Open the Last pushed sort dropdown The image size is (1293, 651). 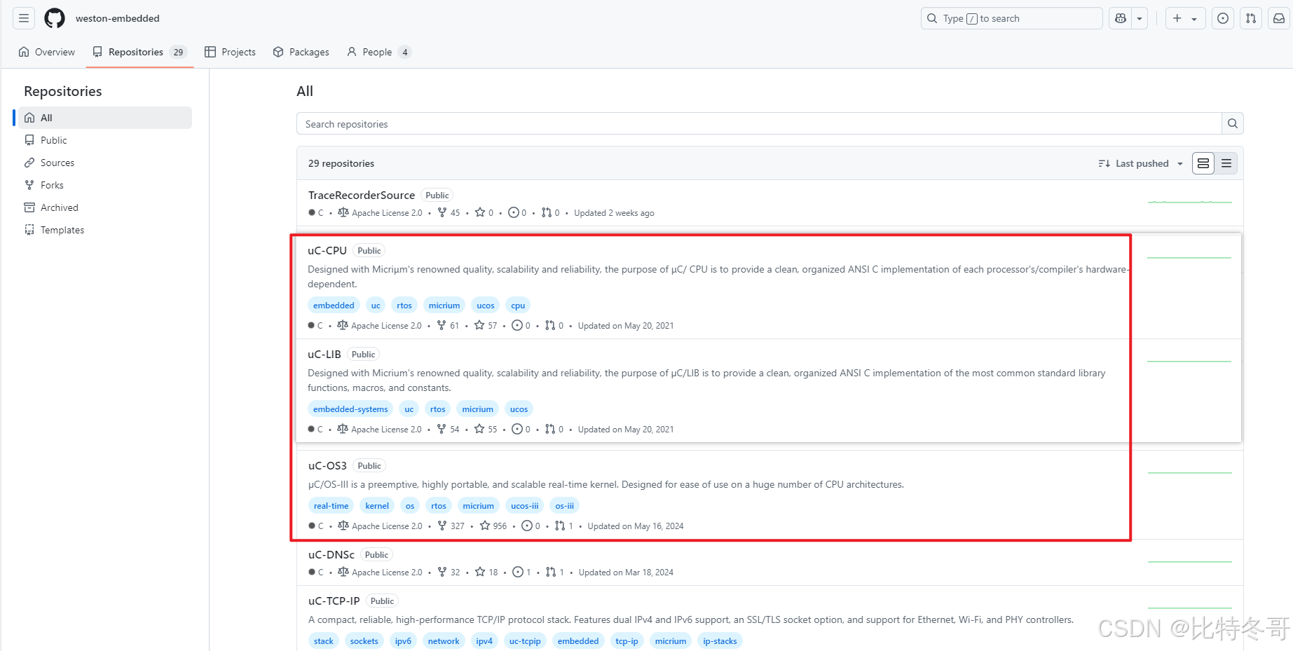click(x=1140, y=163)
